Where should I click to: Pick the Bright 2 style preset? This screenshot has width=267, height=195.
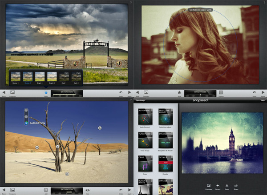click(52, 77)
